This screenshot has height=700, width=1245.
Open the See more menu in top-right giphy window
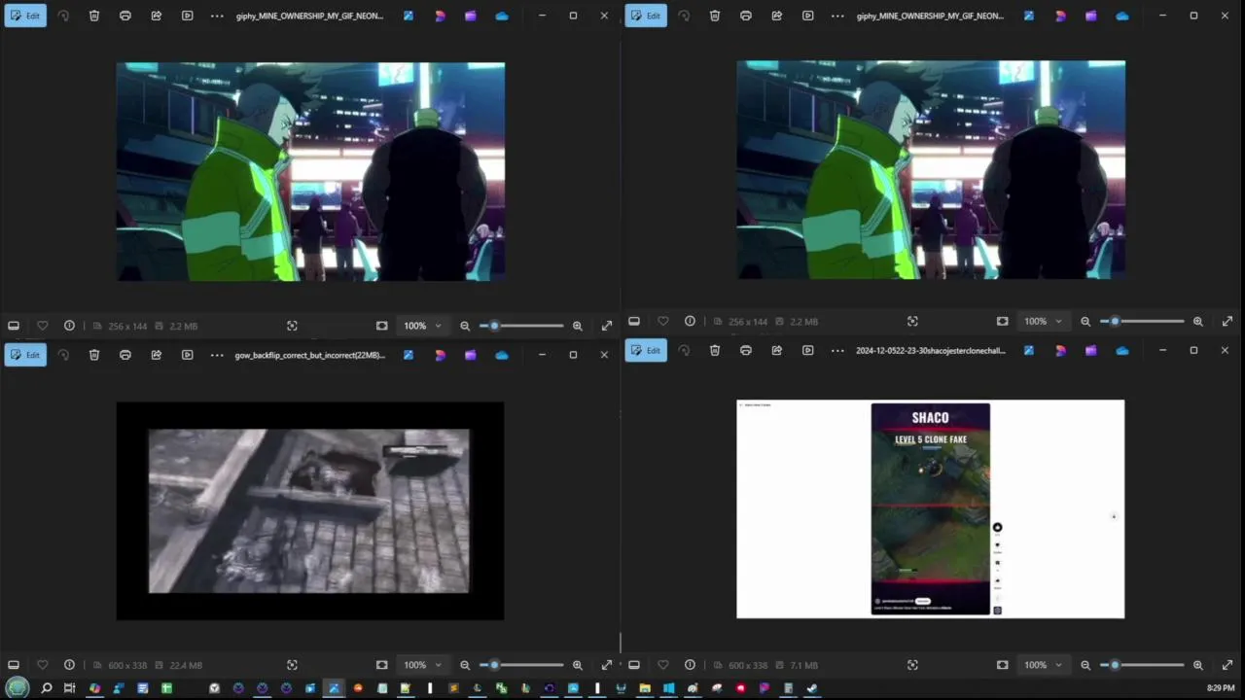click(x=837, y=16)
